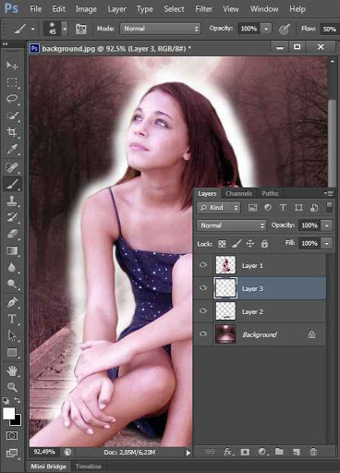Screen dimensions: 340x473
Task: Reset default colors icon
Action: (6, 400)
